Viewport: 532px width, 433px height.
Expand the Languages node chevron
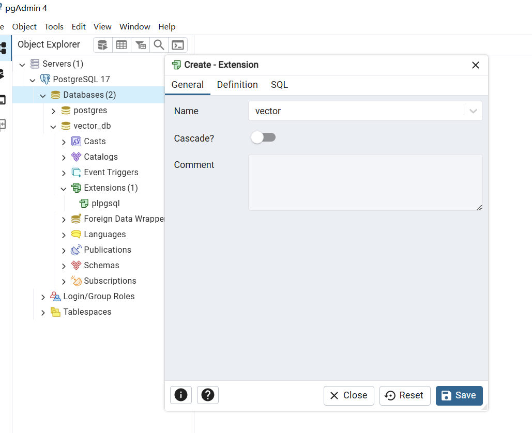(64, 235)
